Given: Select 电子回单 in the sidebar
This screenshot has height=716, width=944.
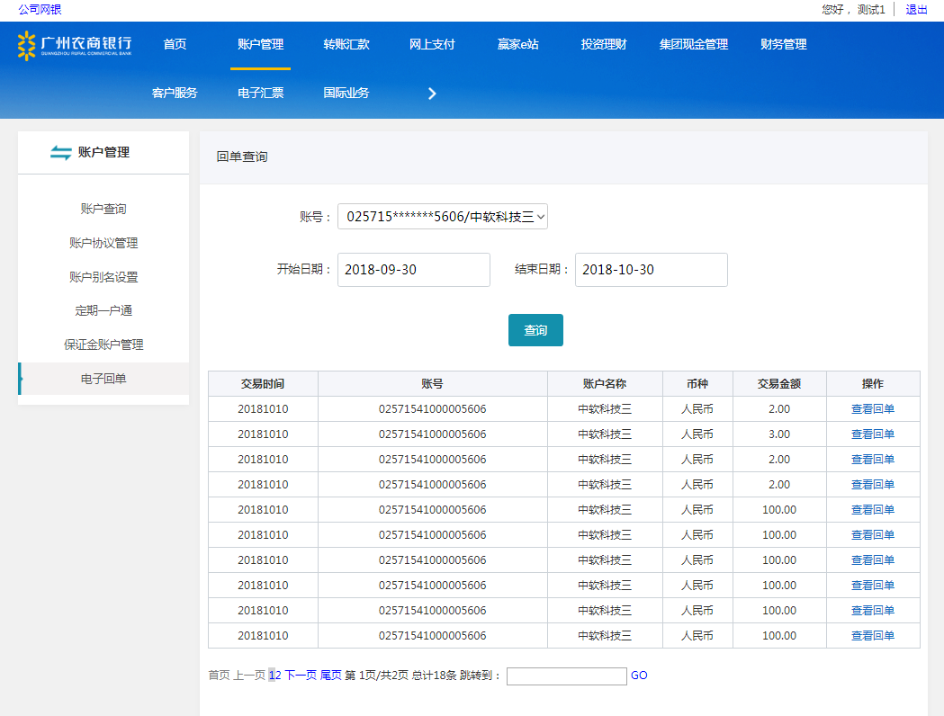Looking at the screenshot, I should click(x=103, y=379).
